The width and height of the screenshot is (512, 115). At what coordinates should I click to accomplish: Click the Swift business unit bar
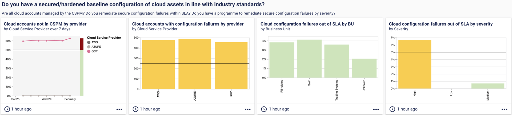[309, 59]
